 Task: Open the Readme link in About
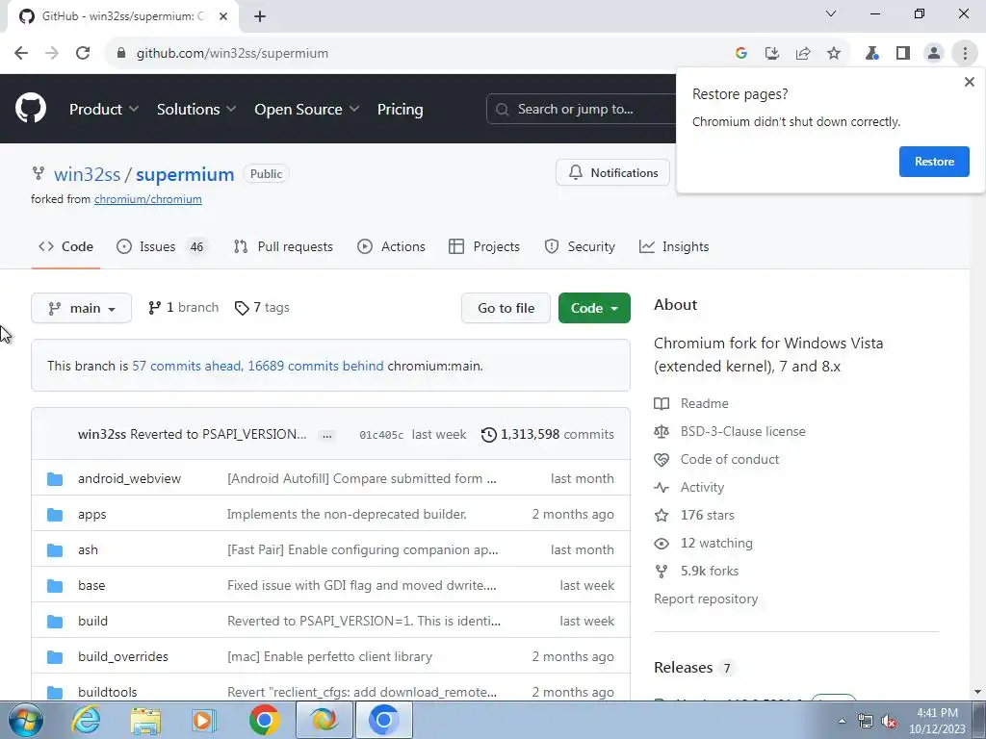point(691,403)
